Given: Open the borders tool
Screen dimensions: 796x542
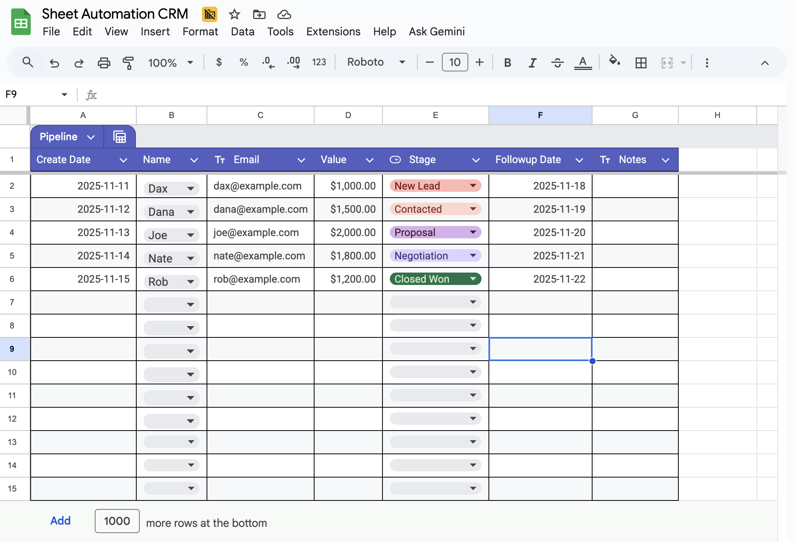Looking at the screenshot, I should (641, 63).
